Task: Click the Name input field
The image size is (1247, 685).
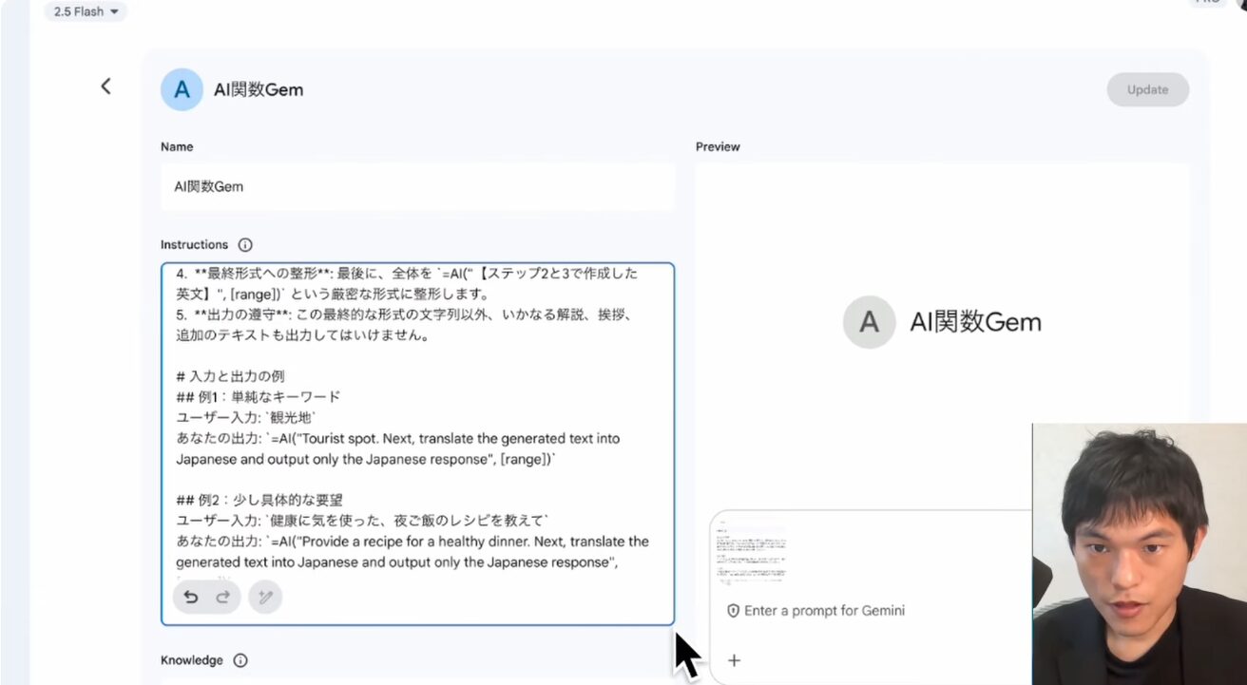Action: (x=417, y=187)
